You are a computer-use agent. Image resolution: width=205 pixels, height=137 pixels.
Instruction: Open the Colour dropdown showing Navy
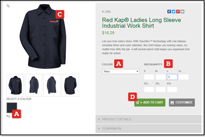pos(121,72)
